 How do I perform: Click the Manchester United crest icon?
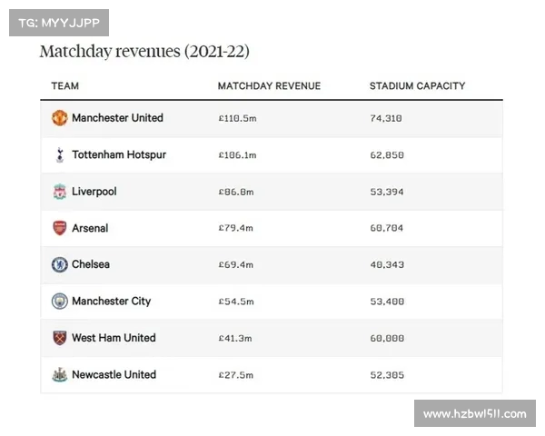[59, 118]
